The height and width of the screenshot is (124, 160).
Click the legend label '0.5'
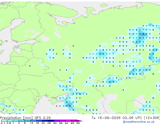9,123
